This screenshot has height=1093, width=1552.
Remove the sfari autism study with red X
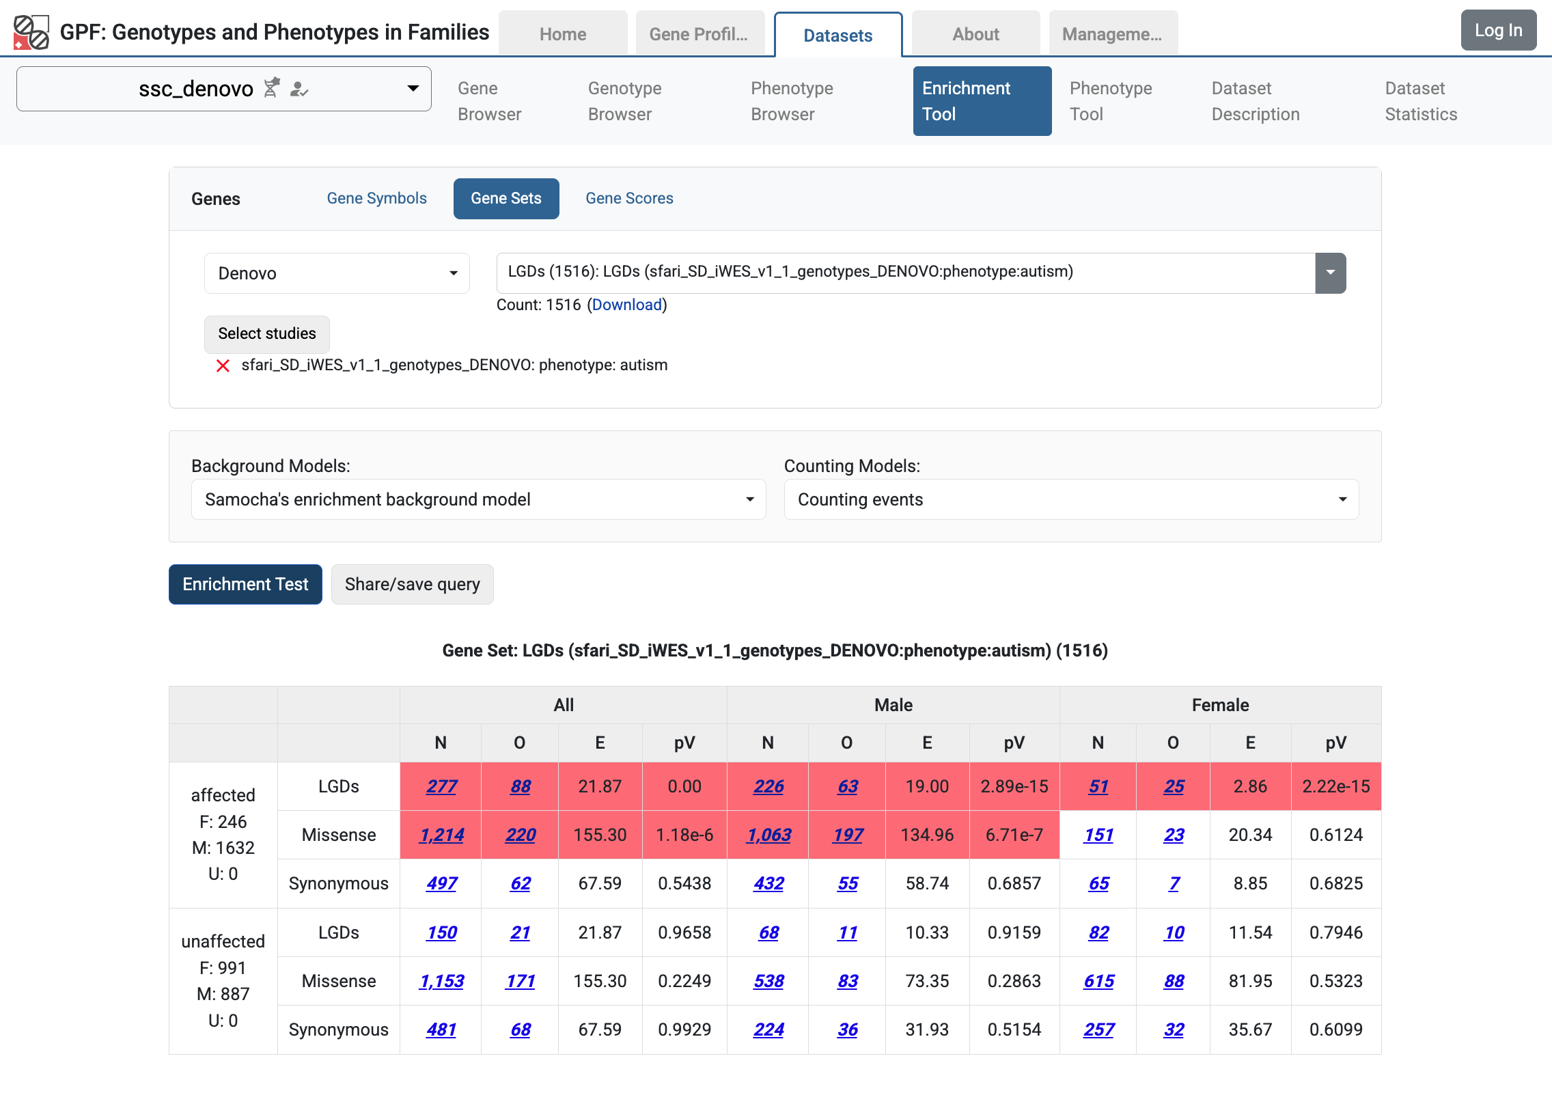[222, 365]
